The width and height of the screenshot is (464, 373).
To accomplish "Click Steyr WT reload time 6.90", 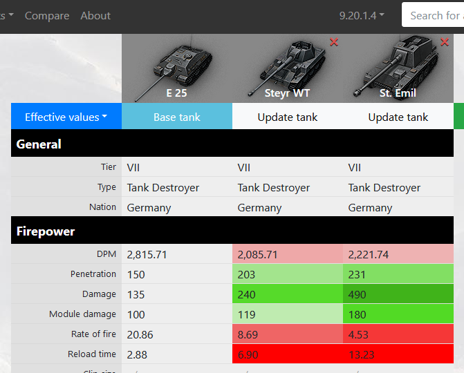I will point(248,354).
